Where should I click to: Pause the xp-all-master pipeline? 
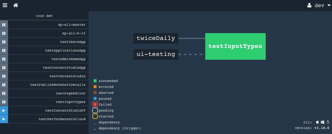pyautogui.click(x=4, y=25)
